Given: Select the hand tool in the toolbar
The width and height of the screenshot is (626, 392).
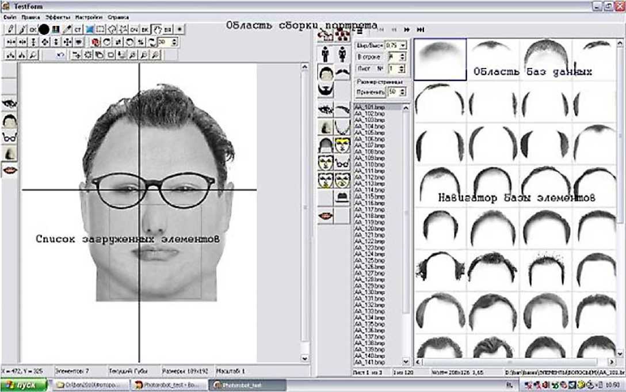Looking at the screenshot, I should click(156, 28).
